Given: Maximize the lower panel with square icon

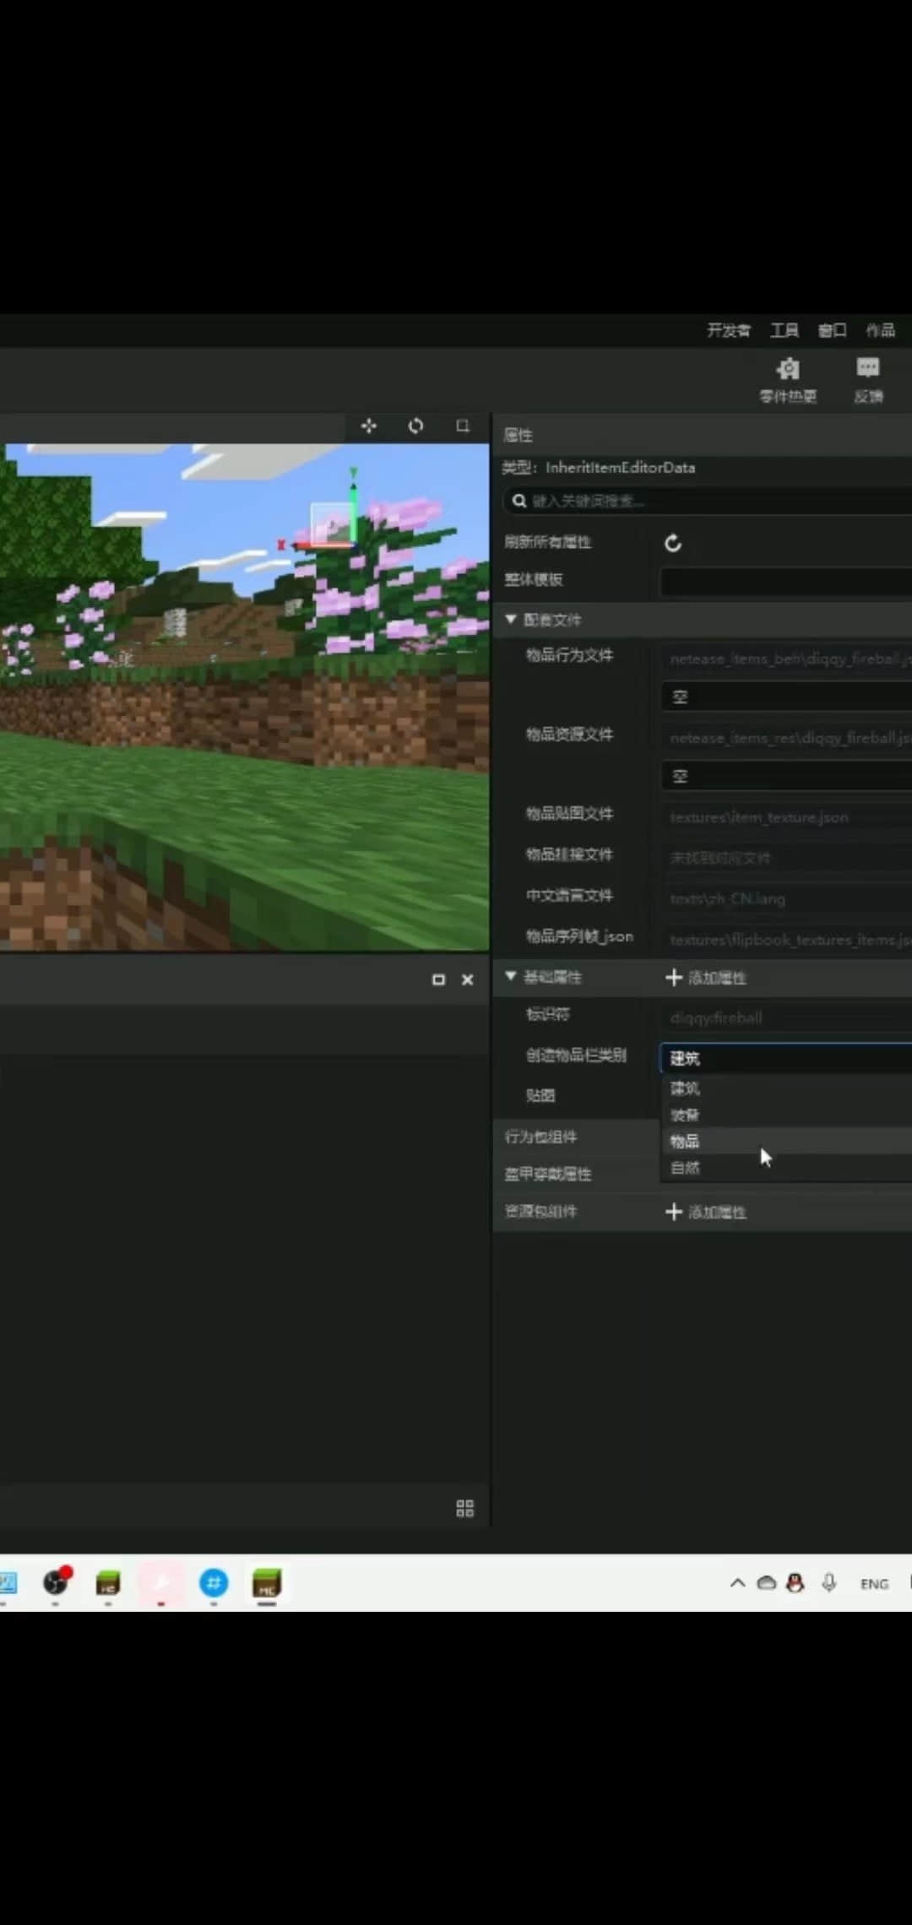Looking at the screenshot, I should pyautogui.click(x=438, y=979).
